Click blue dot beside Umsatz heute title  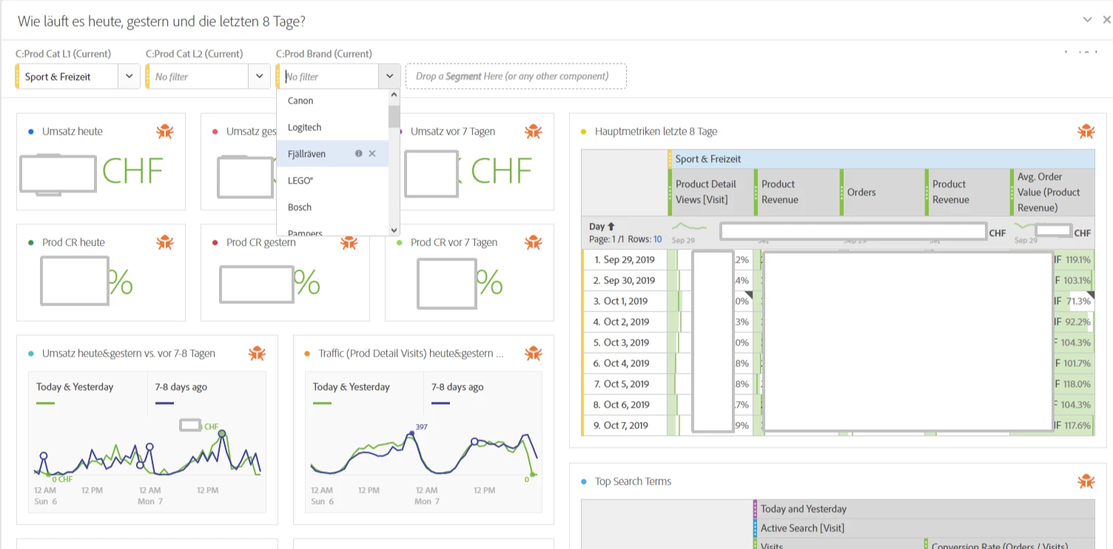coord(30,132)
